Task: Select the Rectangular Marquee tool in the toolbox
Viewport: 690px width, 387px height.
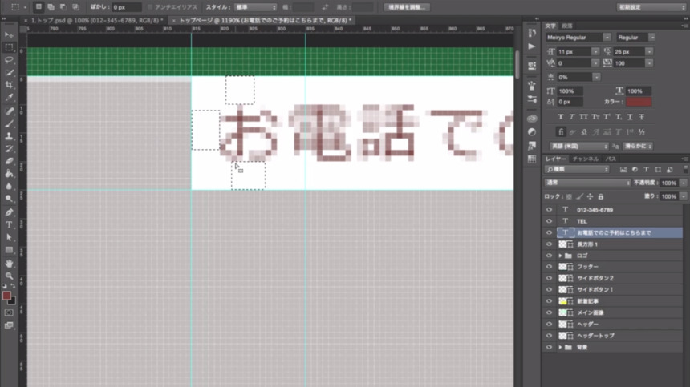Action: pos(9,47)
